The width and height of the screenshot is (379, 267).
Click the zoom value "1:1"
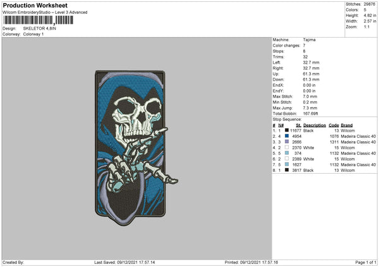tap(366, 26)
